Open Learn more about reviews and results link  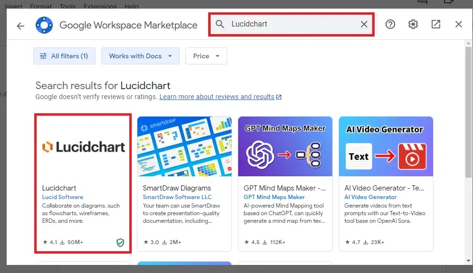pyautogui.click(x=217, y=97)
